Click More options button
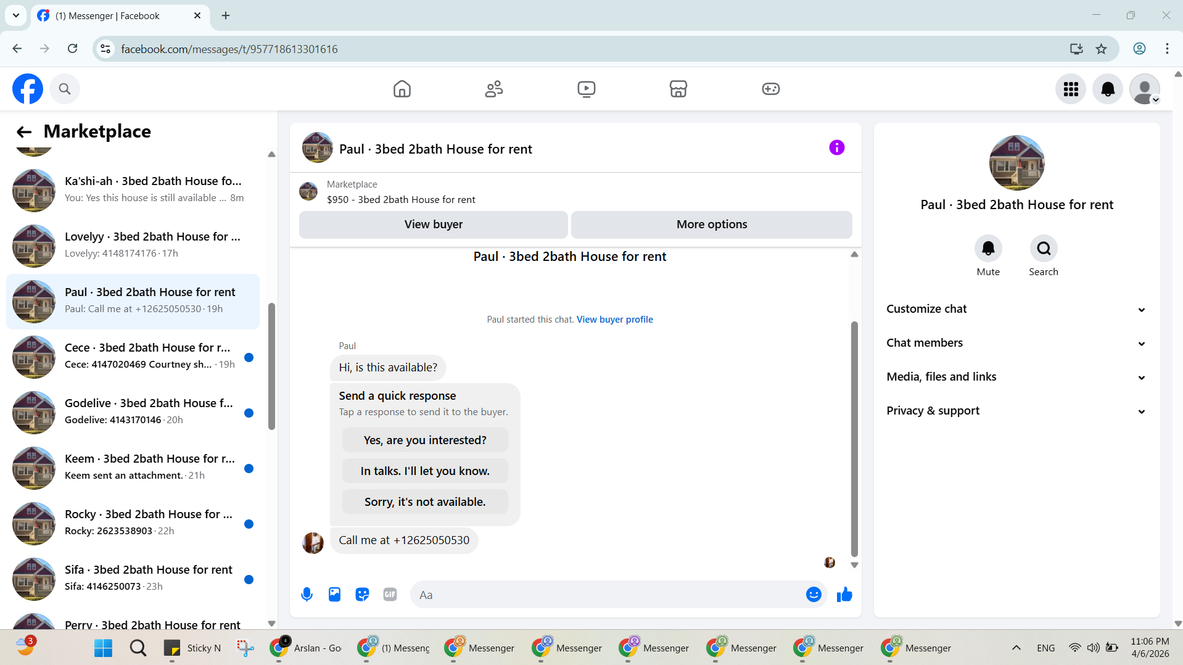Viewport: 1183px width, 665px height. click(x=712, y=225)
